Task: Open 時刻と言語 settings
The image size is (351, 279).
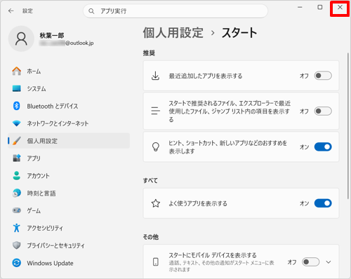Action: [x=69, y=193]
